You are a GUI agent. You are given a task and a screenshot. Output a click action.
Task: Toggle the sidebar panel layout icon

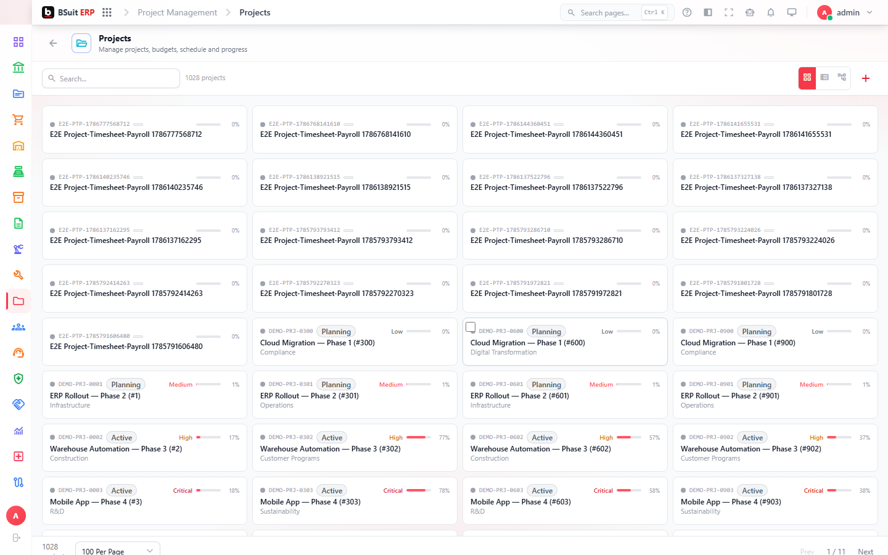pyautogui.click(x=708, y=12)
